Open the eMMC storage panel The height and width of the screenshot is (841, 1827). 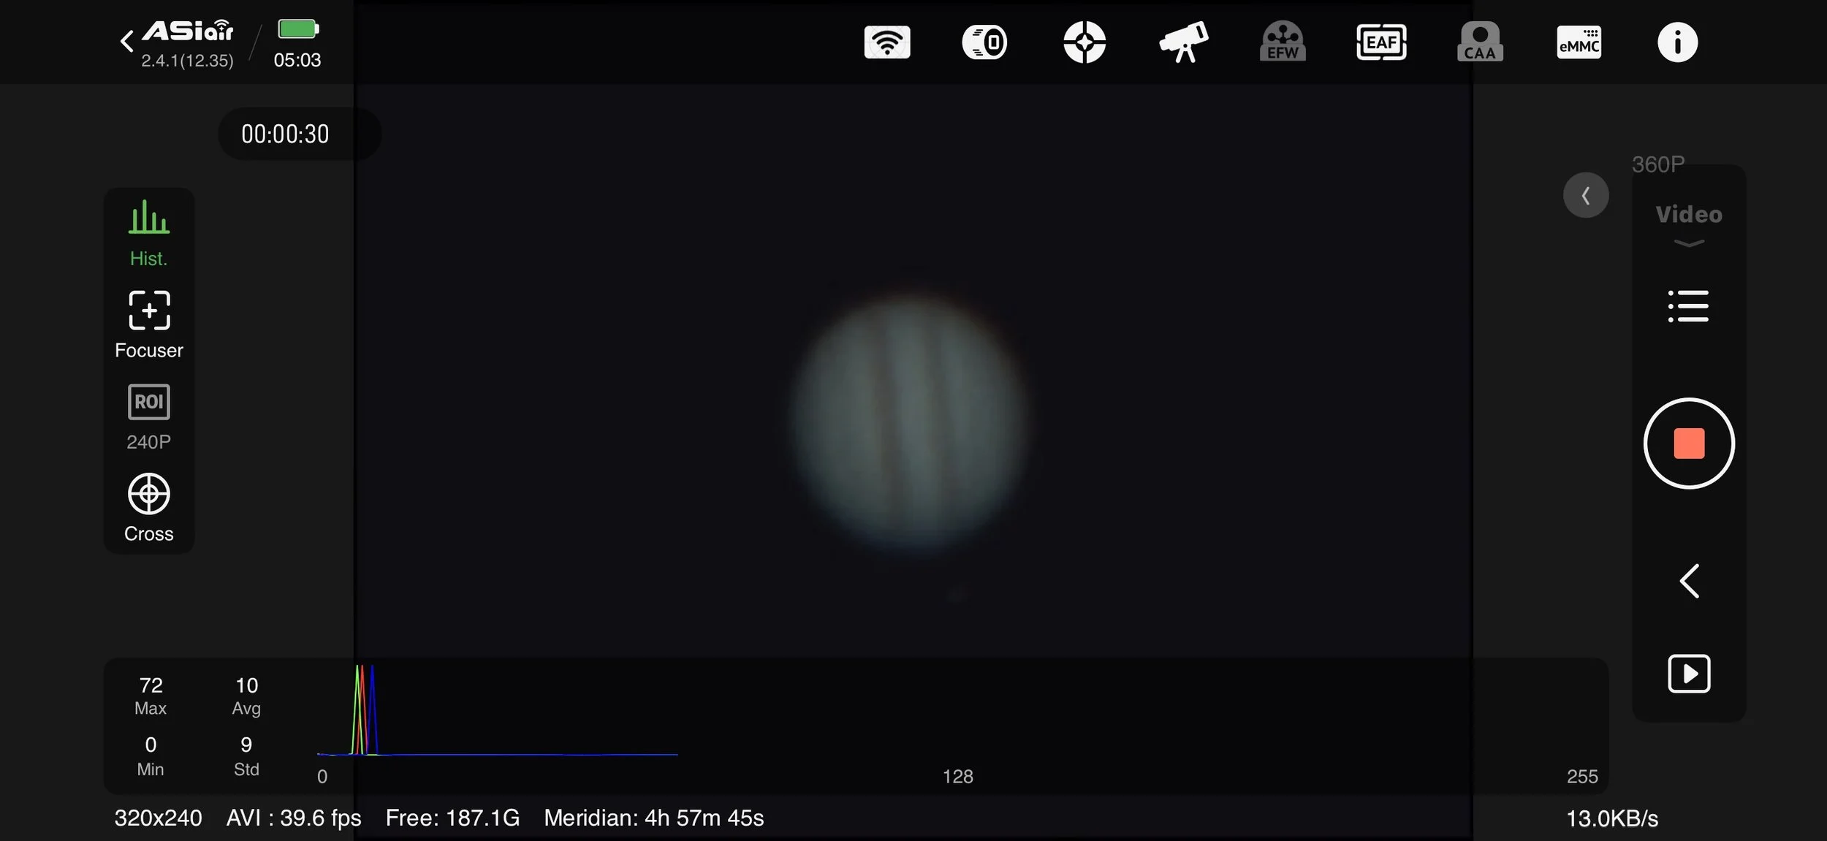[1579, 42]
